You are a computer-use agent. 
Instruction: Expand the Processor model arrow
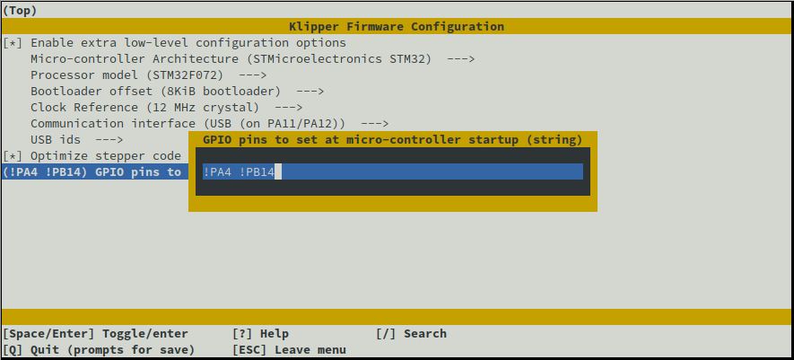coord(252,75)
